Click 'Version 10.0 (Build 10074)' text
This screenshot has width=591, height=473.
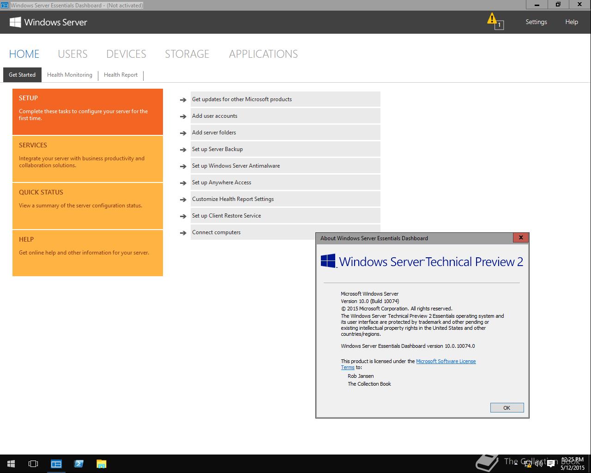[x=370, y=301]
